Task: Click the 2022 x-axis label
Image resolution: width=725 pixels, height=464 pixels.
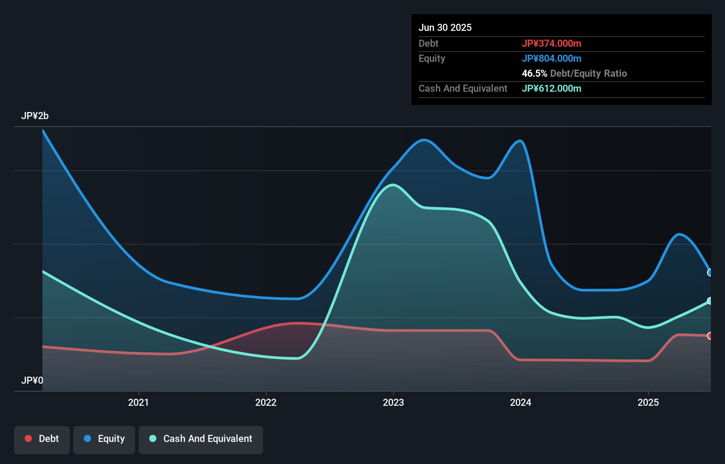Action: [266, 402]
